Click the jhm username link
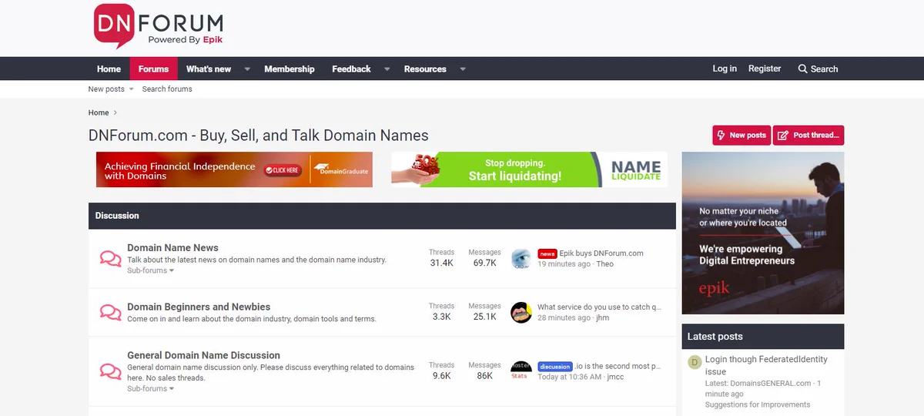The image size is (924, 416). click(x=602, y=317)
